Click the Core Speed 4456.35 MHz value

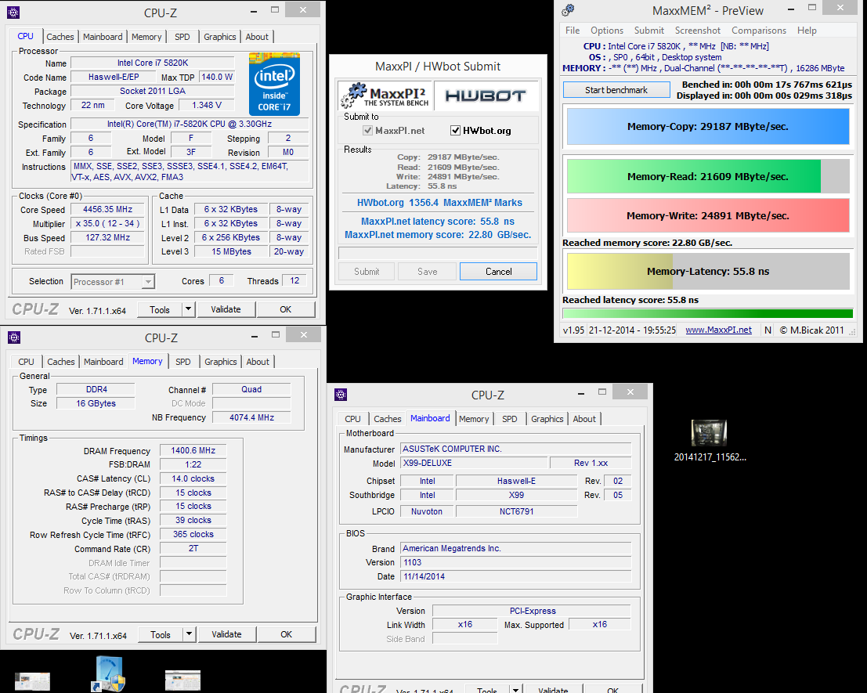pyautogui.click(x=108, y=209)
